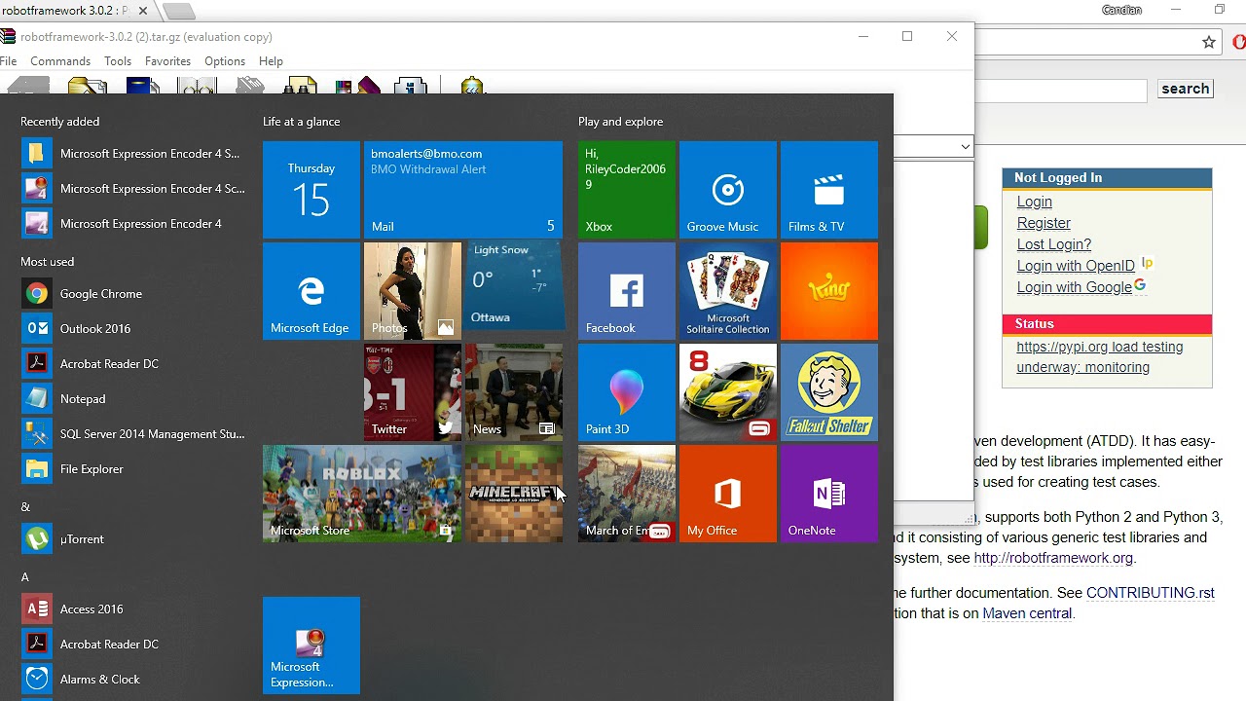Launch Notepad from the app list
The image size is (1246, 701).
[134, 399]
